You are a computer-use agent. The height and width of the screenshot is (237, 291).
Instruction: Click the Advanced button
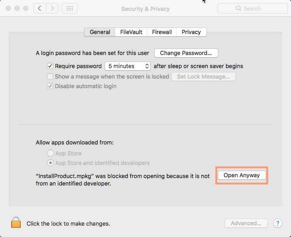246,223
